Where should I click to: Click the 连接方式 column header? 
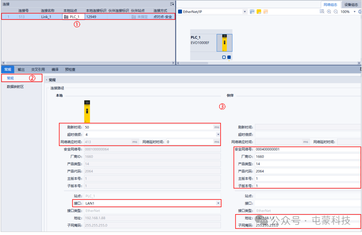160,11
